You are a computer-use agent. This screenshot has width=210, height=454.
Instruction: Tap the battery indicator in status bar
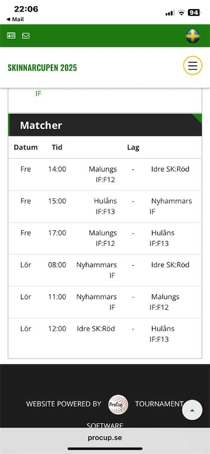click(194, 13)
